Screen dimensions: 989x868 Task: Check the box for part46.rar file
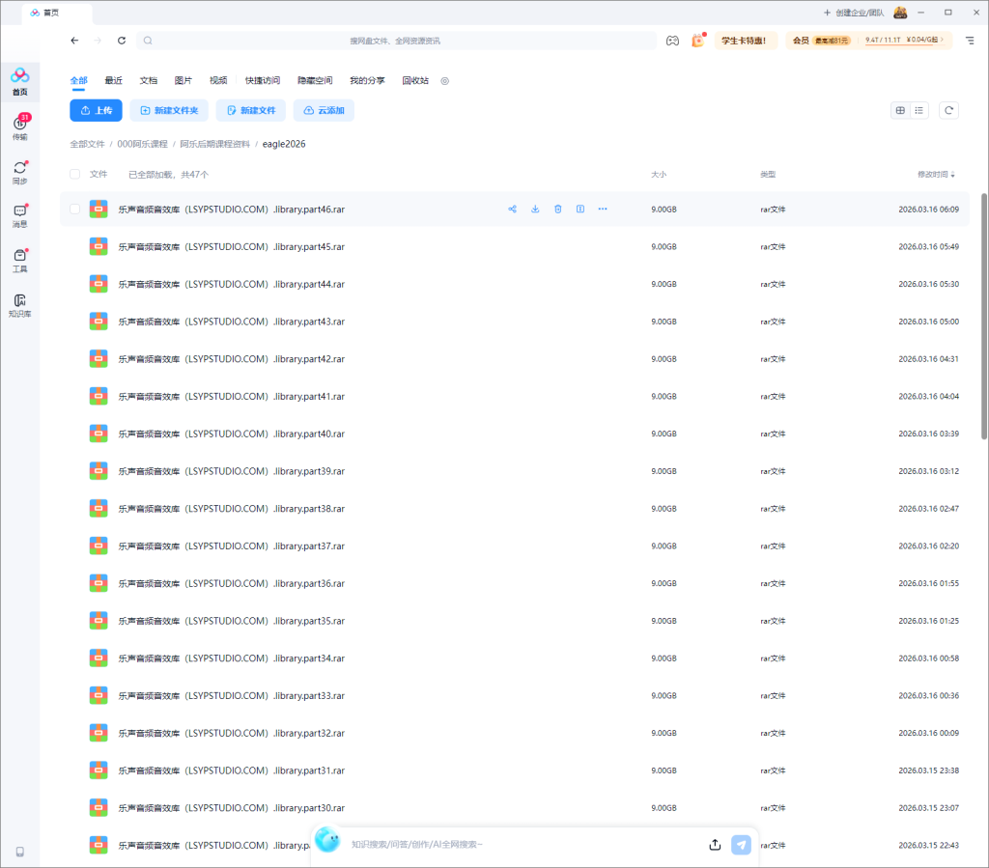[x=75, y=210]
